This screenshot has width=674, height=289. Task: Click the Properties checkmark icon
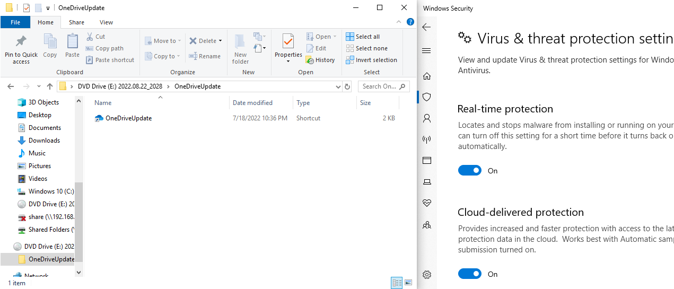288,41
